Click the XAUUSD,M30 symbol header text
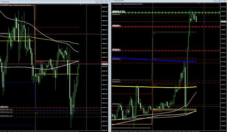 pyautogui.click(x=118, y=4)
